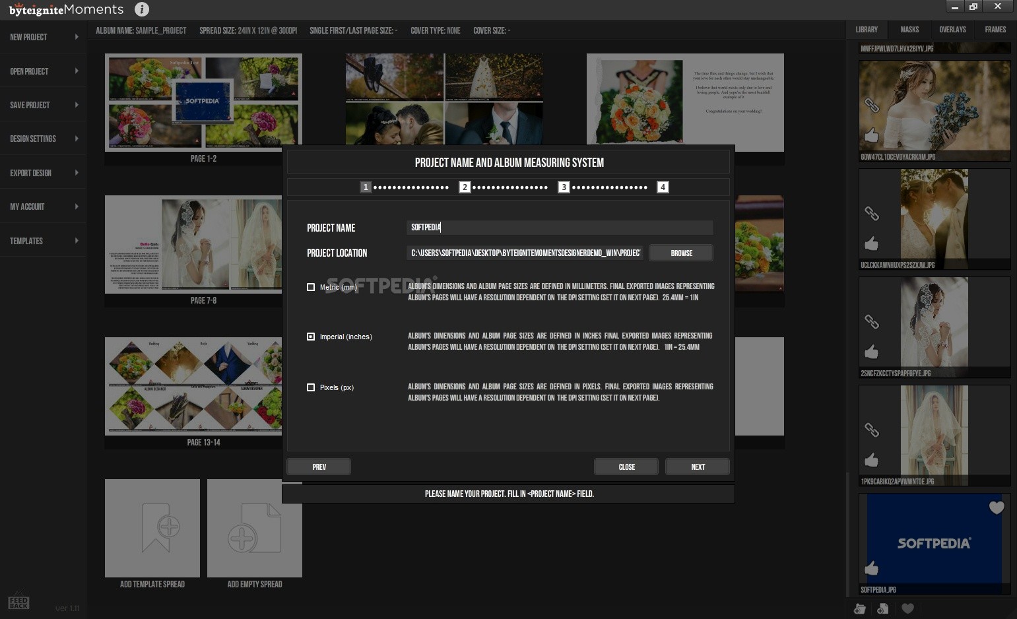1017x619 pixels.
Task: Click the Close button in dialog
Action: pyautogui.click(x=626, y=467)
